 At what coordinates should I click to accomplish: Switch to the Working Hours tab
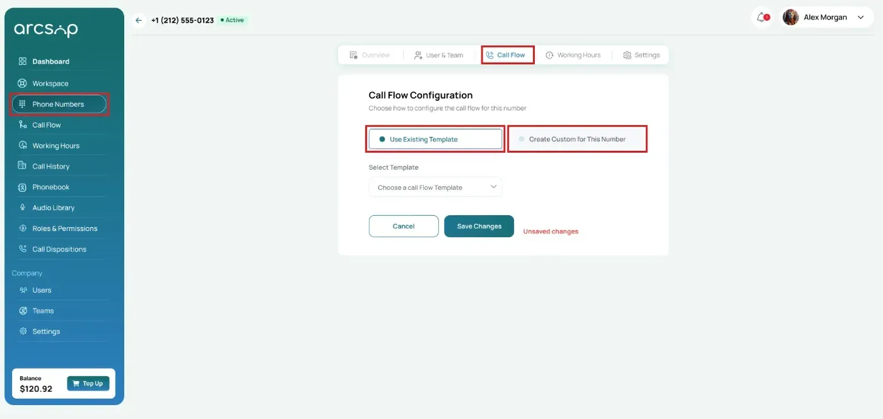point(573,55)
